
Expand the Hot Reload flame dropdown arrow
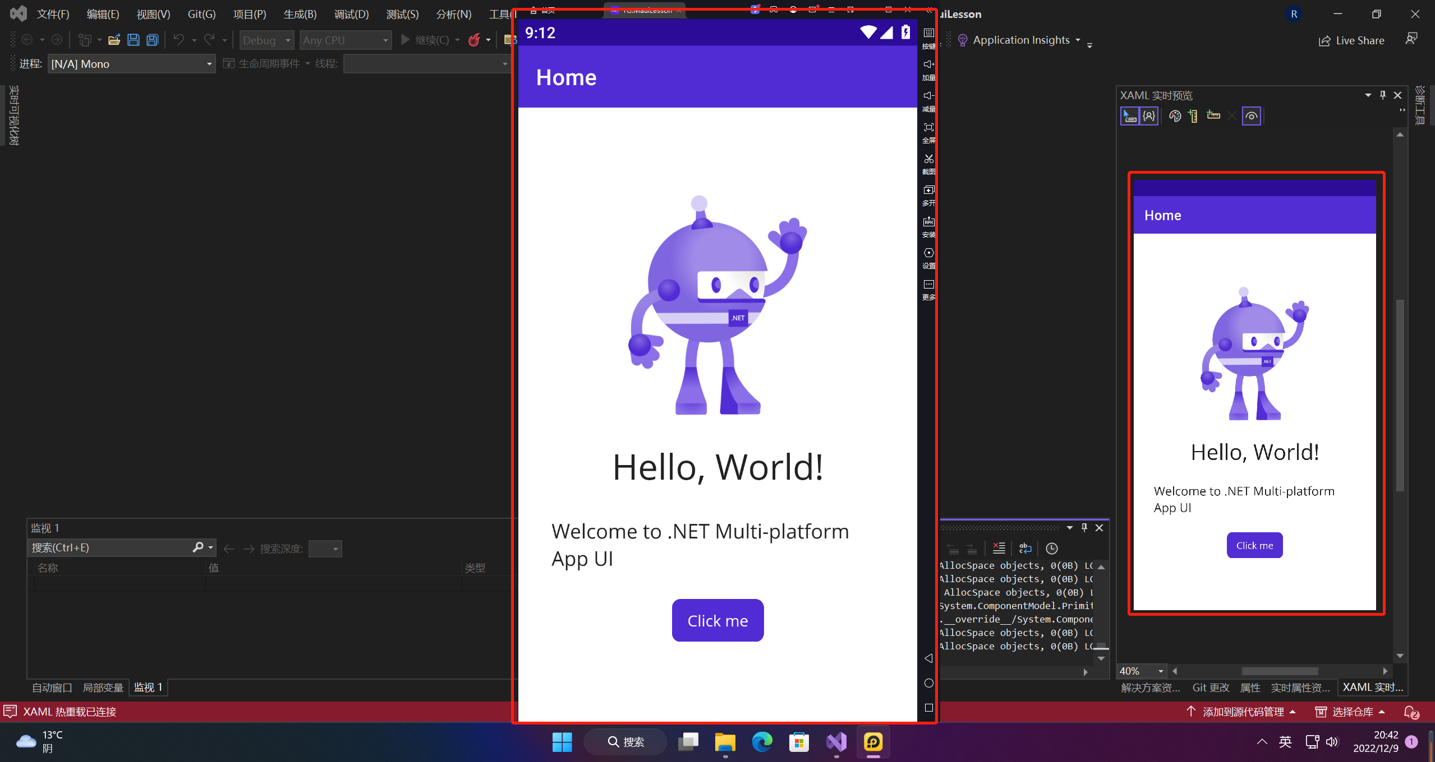488,40
